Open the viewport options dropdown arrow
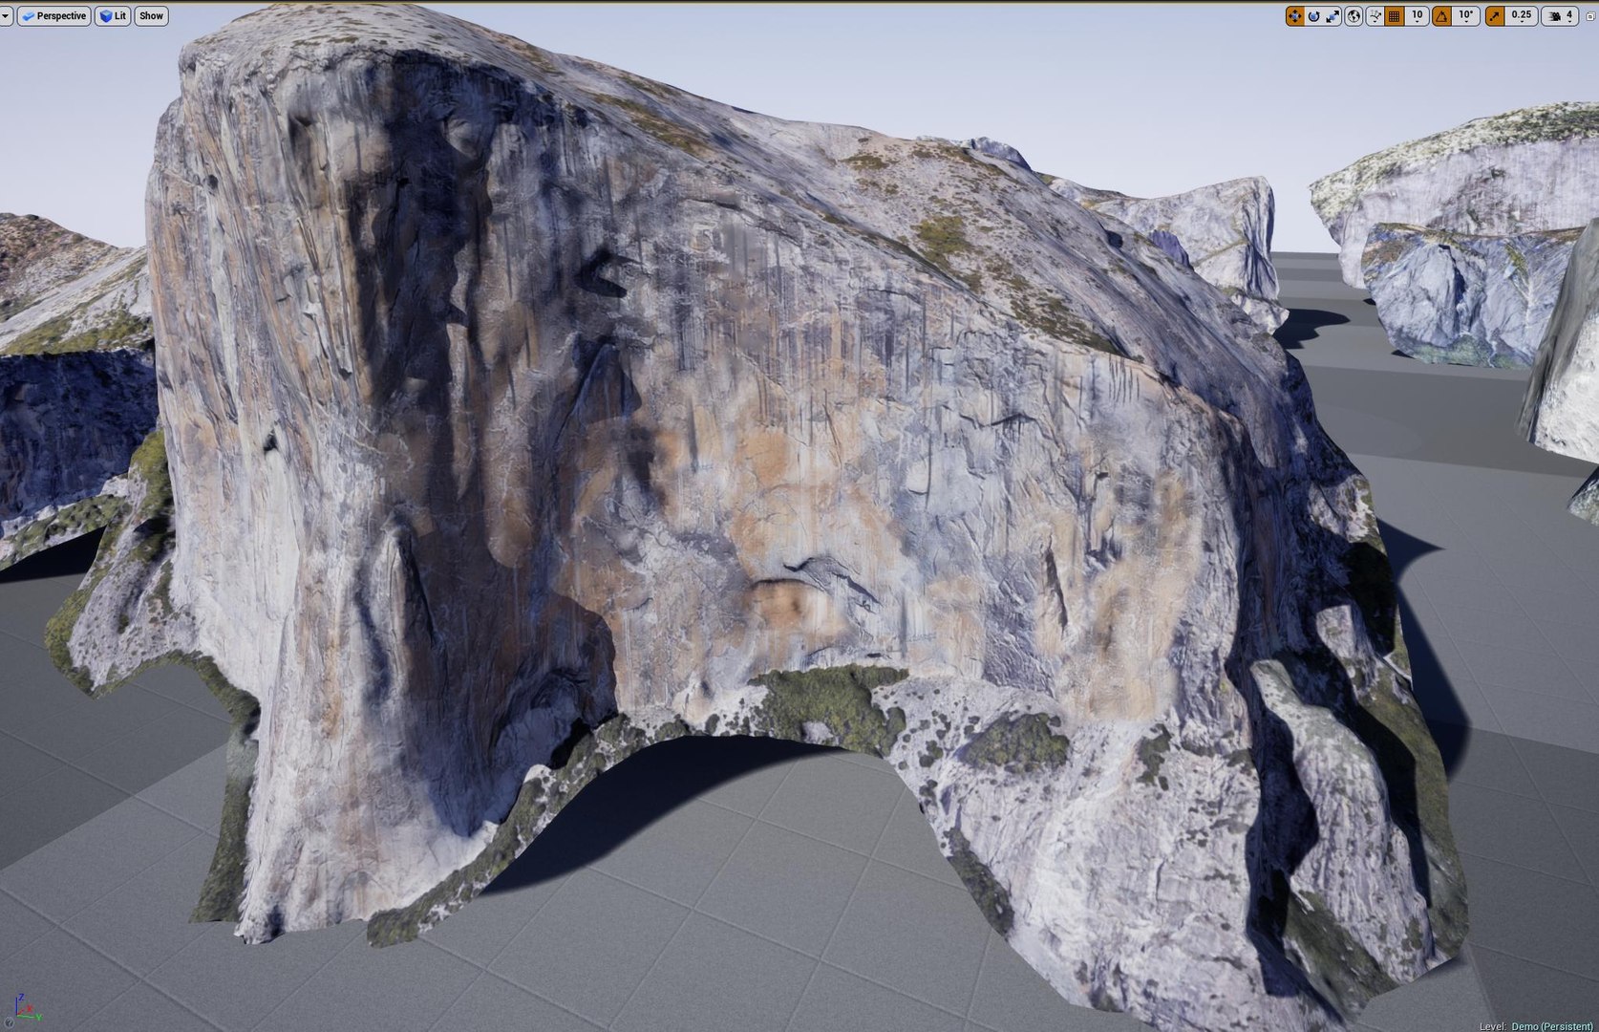Viewport: 1599px width, 1032px height. tap(5, 16)
